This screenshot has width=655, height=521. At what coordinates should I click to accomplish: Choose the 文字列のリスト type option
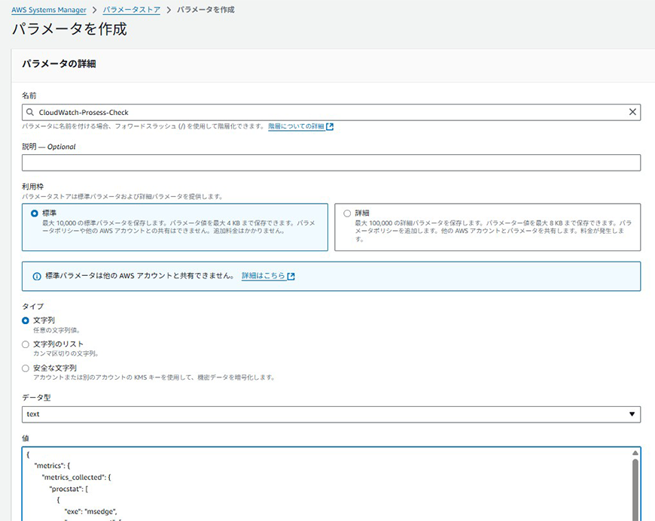26,344
